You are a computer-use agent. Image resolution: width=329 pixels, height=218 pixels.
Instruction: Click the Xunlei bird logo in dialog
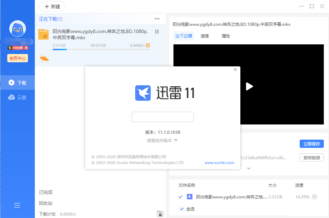143,93
